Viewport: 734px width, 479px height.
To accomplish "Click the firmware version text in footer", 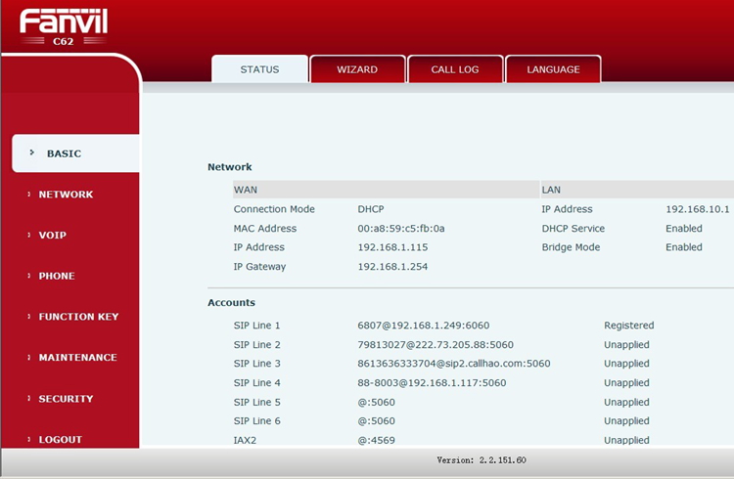I will click(x=481, y=459).
